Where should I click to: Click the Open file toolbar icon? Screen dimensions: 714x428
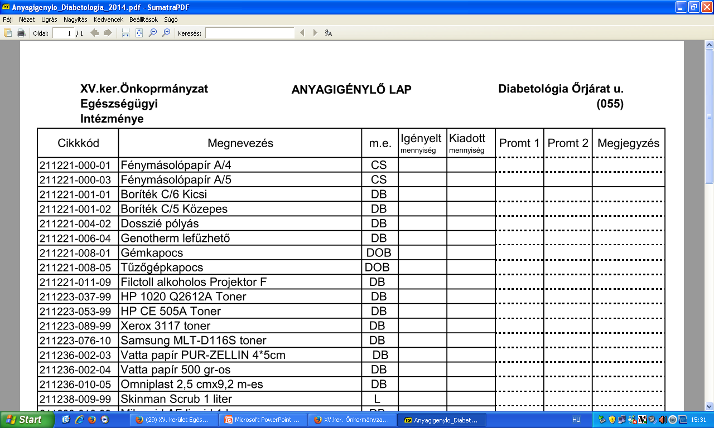point(8,33)
